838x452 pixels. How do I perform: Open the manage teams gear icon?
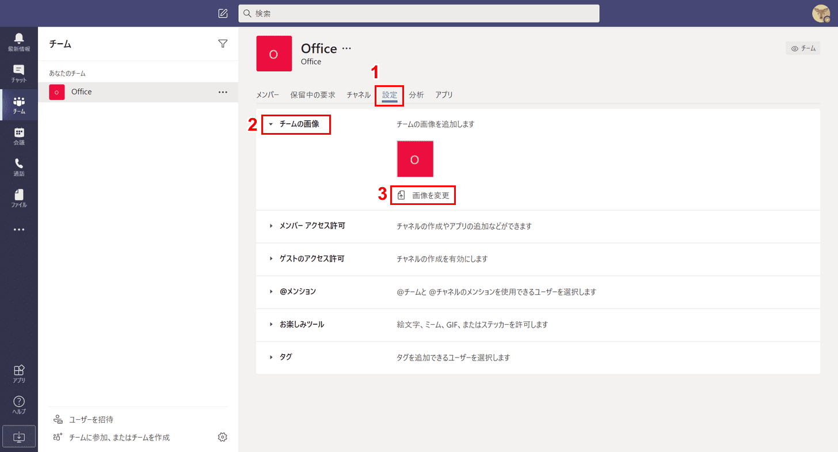223,437
